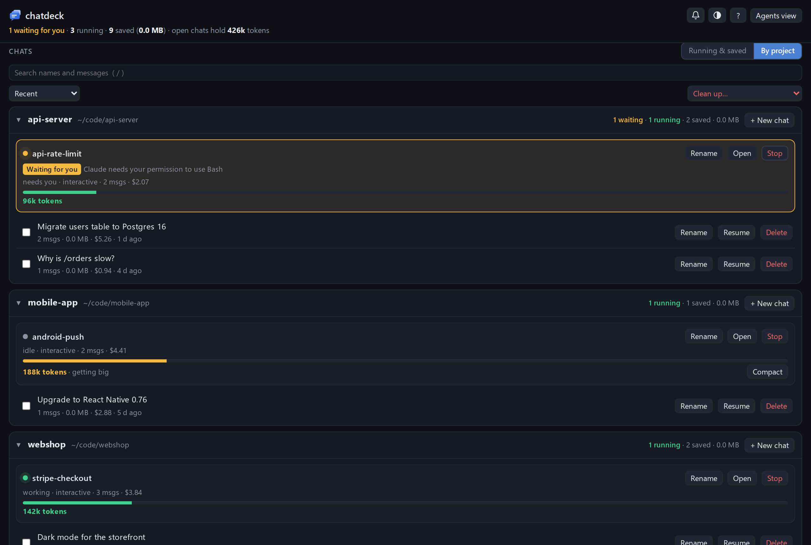811x545 pixels.
Task: Compact the android-push chat
Action: 767,372
